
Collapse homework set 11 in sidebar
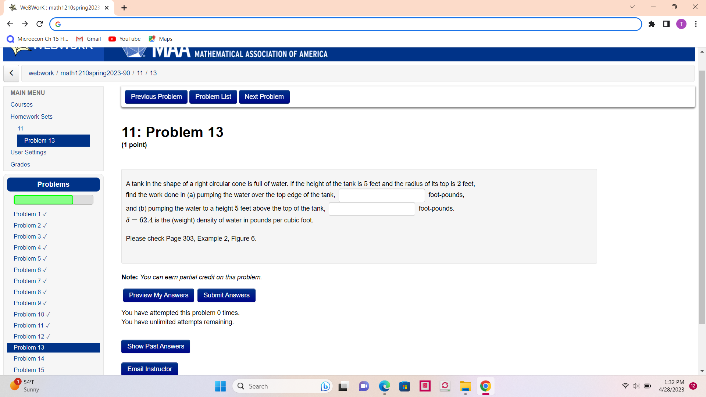click(20, 128)
